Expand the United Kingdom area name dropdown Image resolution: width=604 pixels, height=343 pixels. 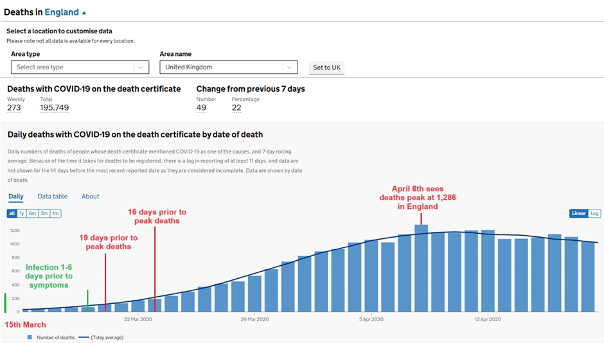point(228,67)
